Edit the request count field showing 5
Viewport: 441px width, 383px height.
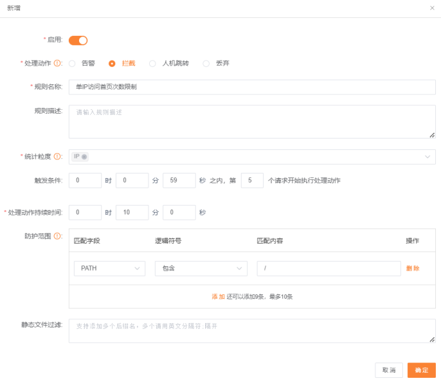pos(252,180)
